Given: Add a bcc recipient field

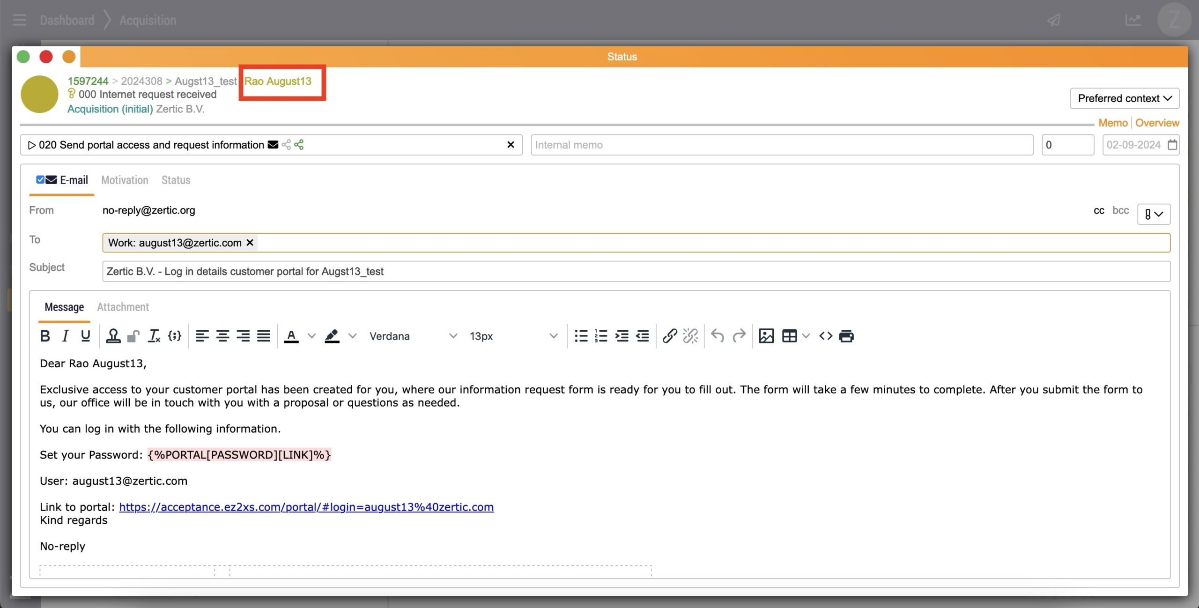Looking at the screenshot, I should [1120, 210].
